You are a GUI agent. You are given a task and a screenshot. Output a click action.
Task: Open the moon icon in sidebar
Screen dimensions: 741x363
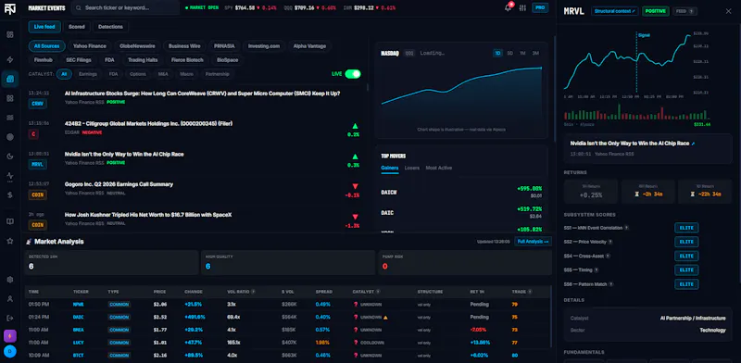10,156
